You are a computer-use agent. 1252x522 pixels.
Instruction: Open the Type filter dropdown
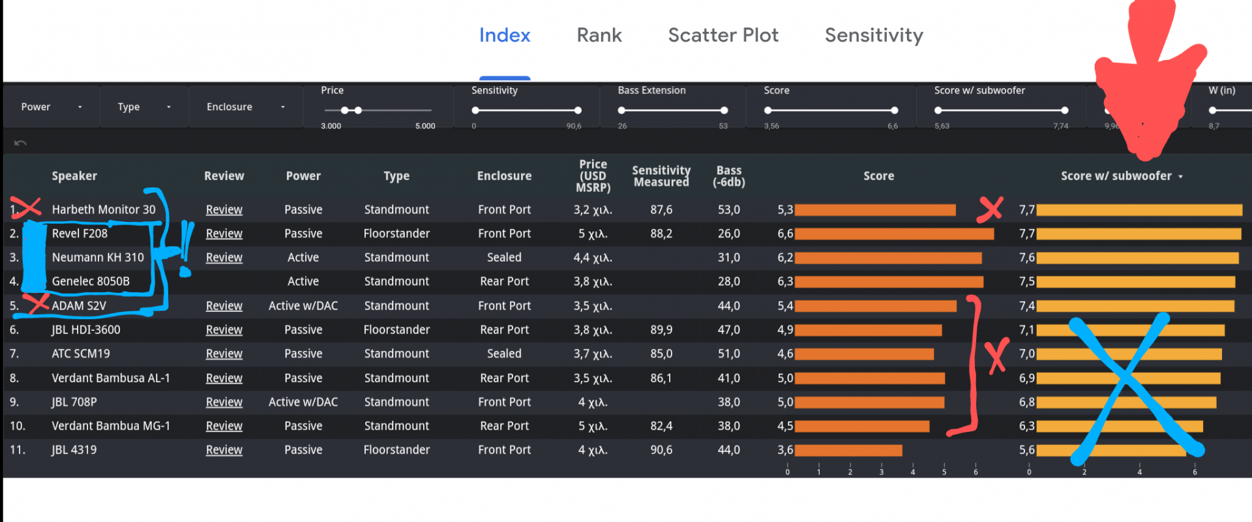pos(143,107)
